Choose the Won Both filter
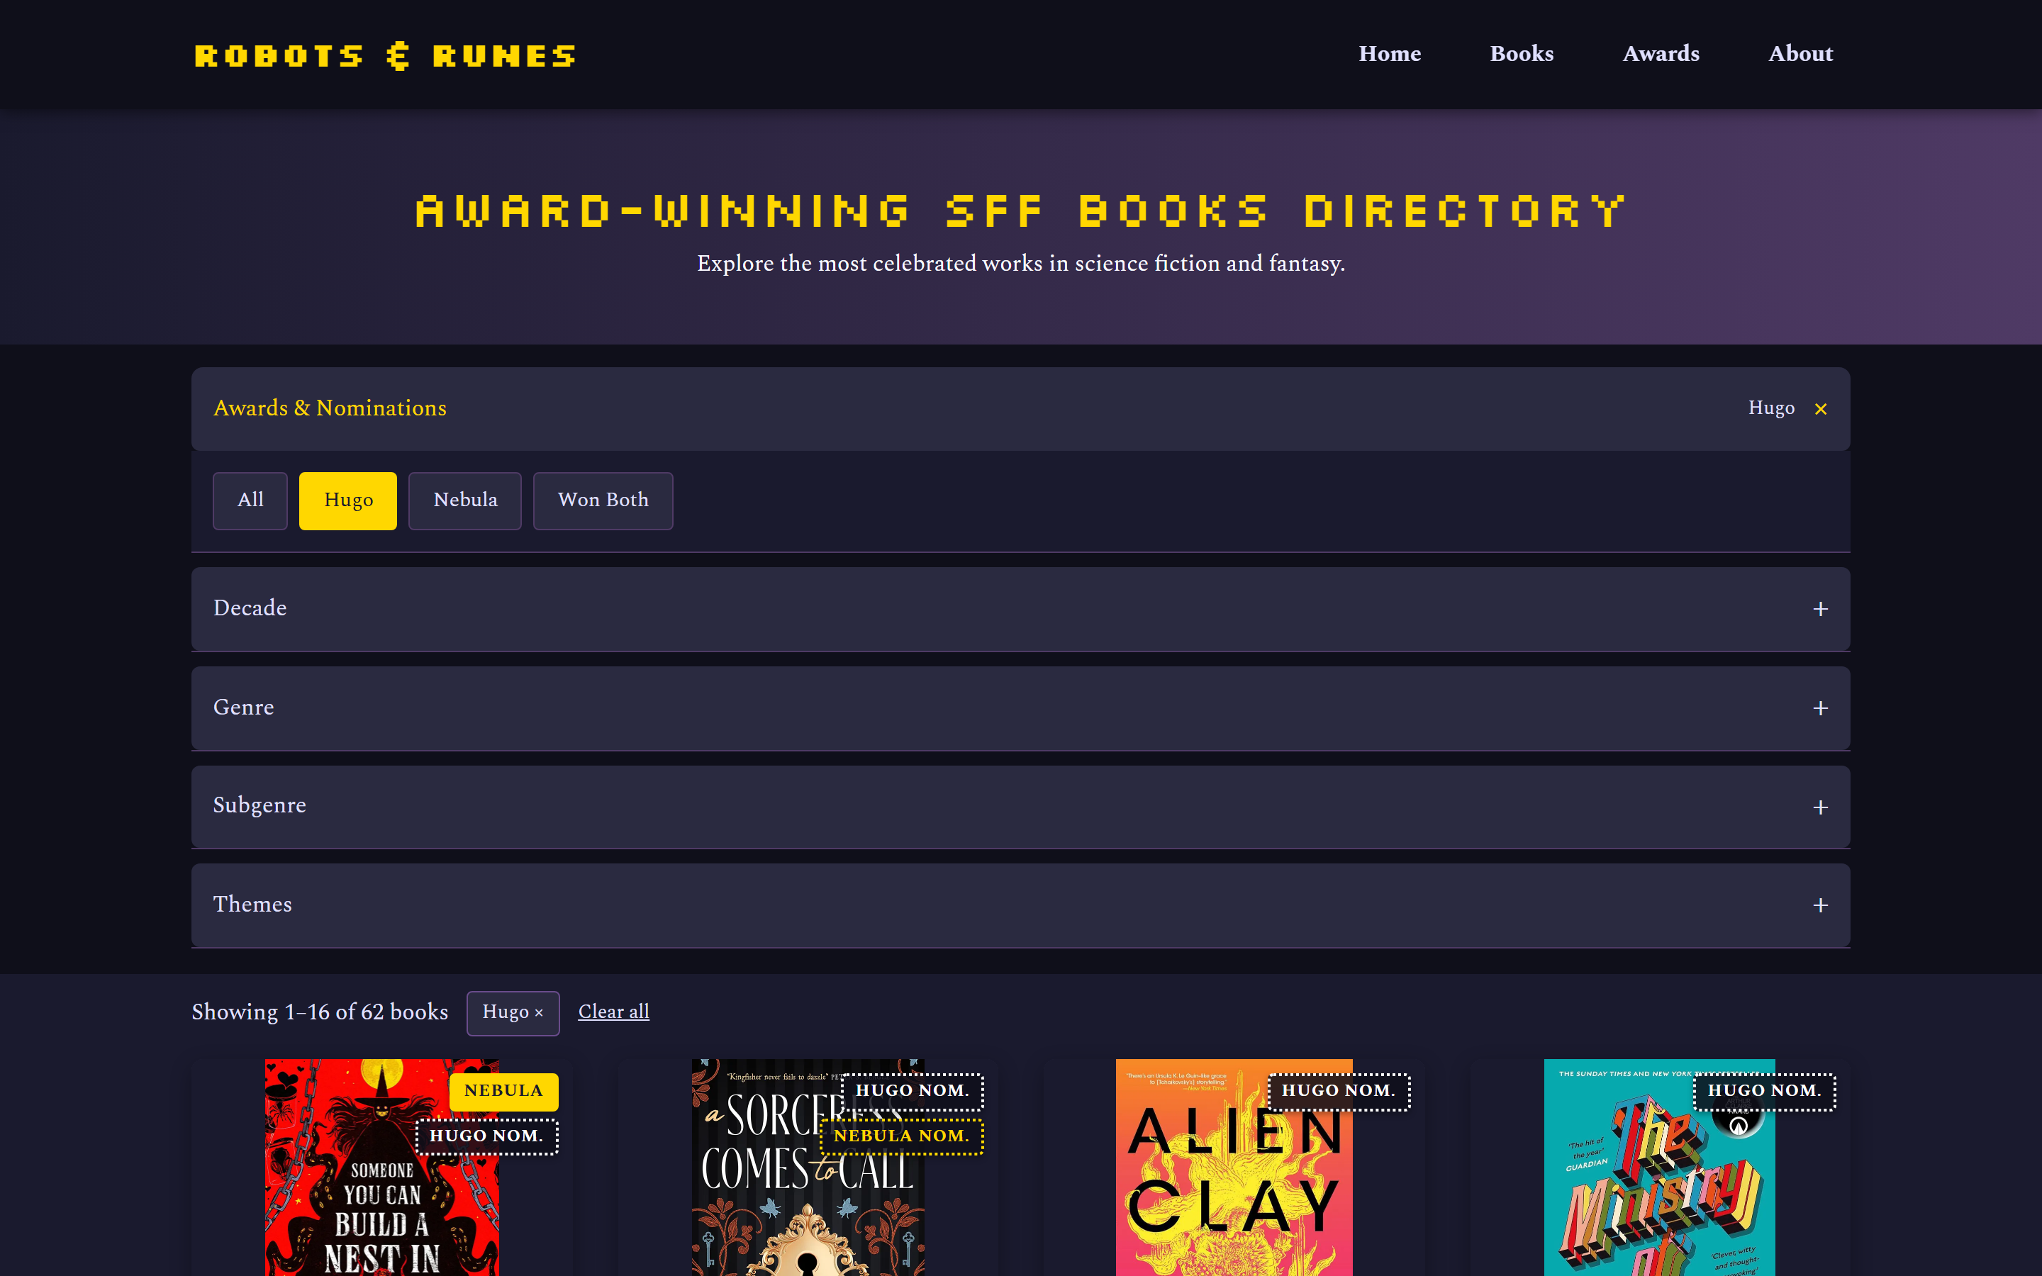Screen dimensions: 2042x1276 tap(603, 500)
